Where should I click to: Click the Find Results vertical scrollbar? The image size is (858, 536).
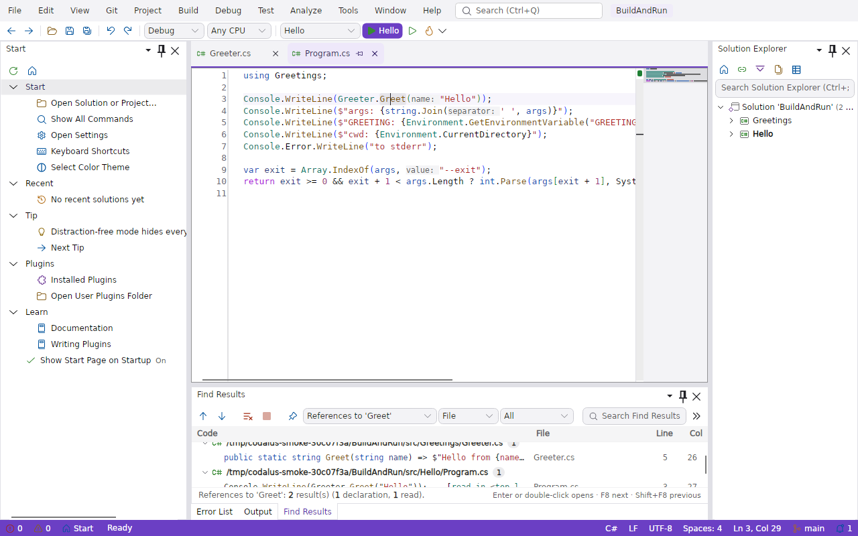(704, 464)
